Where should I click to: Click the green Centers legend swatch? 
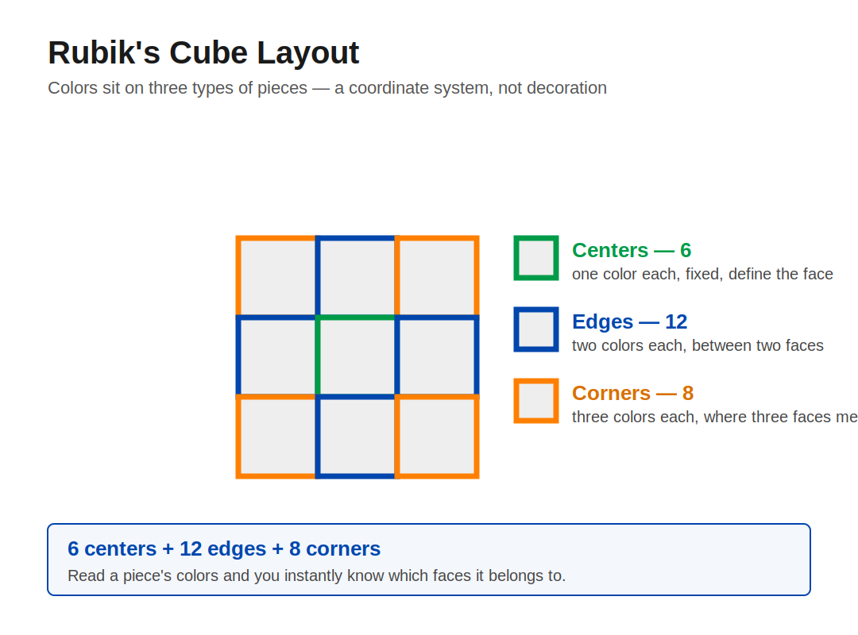tap(536, 258)
